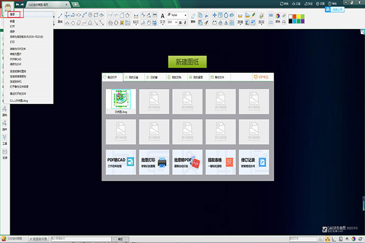The height and width of the screenshot is (243, 365).
Task: Open 设置 settings in title bar
Action: pos(320,4)
